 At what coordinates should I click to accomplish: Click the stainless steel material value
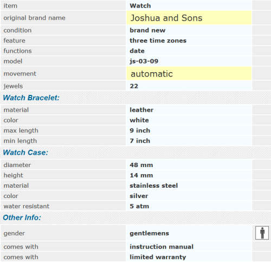154,186
